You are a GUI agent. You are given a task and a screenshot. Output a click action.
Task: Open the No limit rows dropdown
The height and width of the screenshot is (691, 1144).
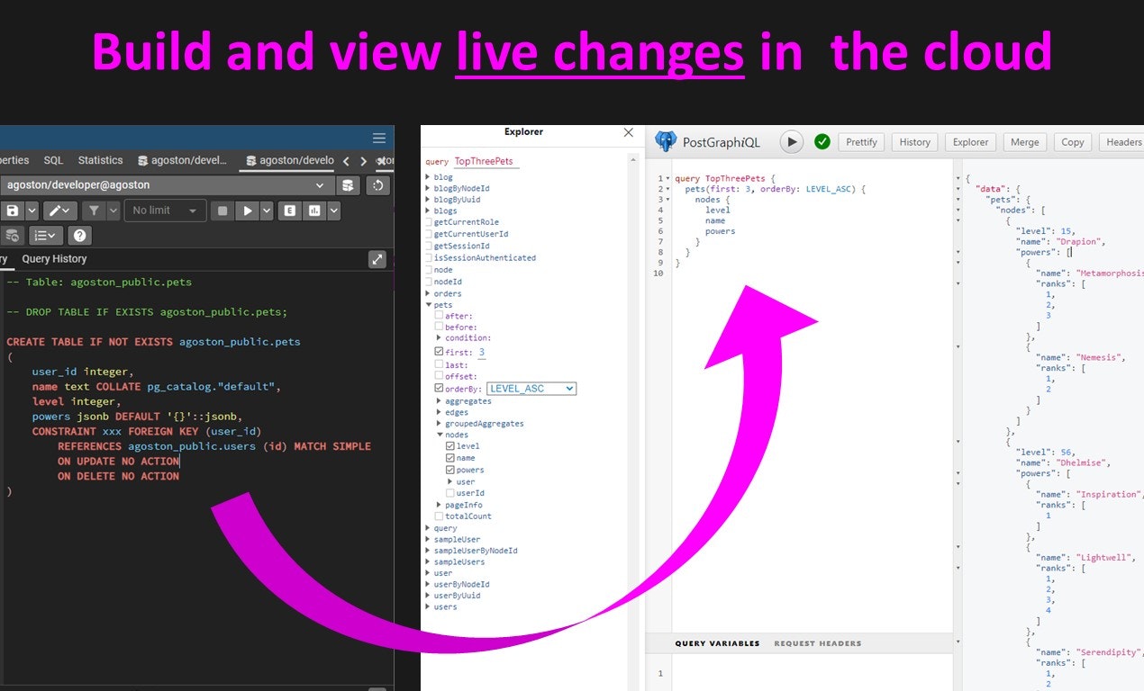click(165, 211)
